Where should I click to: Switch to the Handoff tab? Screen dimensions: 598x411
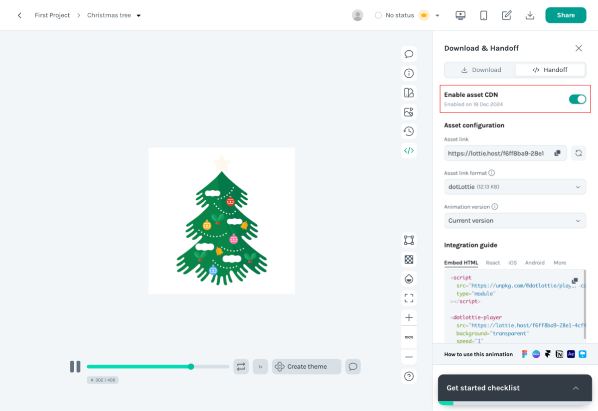click(550, 70)
